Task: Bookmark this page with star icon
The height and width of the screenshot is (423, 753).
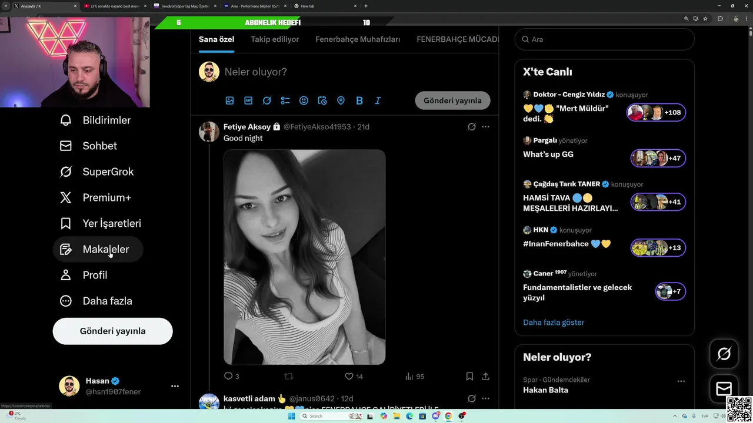Action: click(x=705, y=19)
